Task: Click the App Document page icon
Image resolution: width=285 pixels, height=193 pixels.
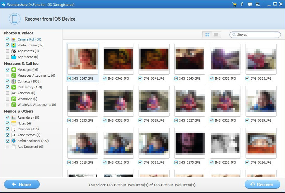Action: [x=14, y=147]
